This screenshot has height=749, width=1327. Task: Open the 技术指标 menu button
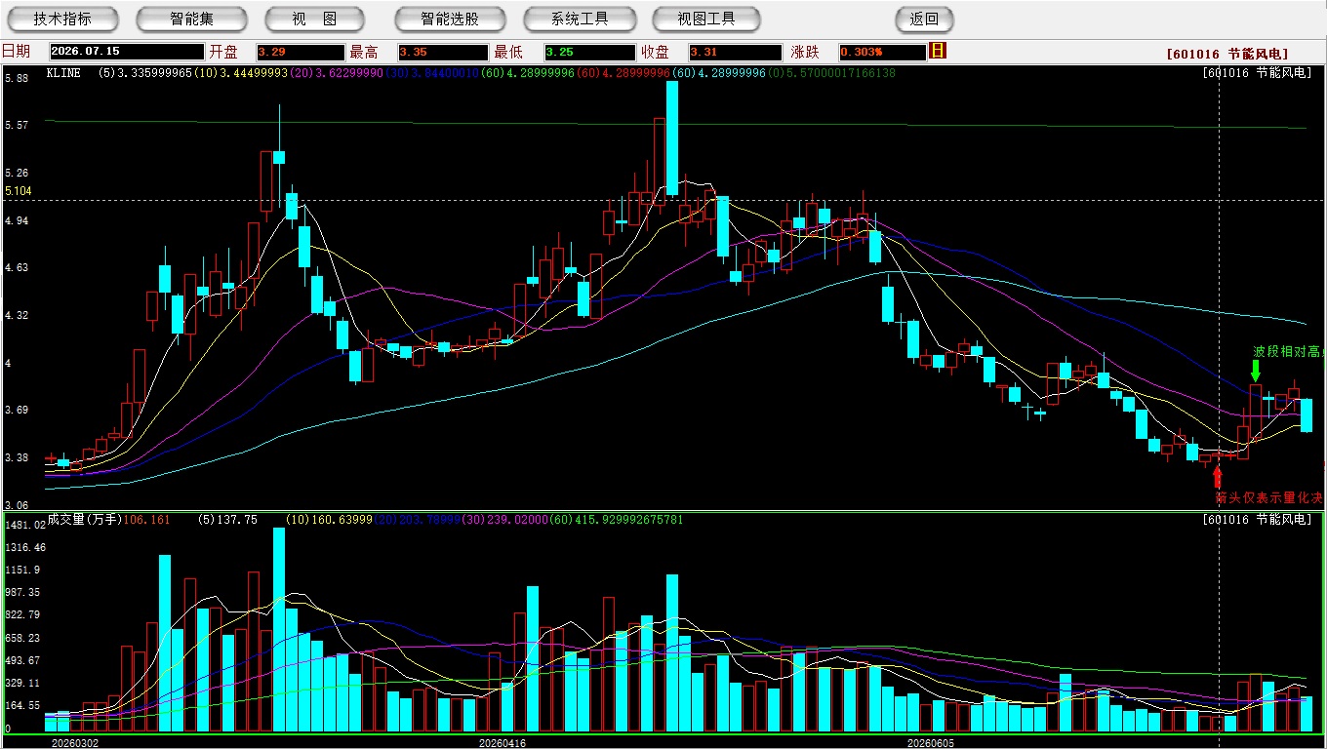tap(62, 19)
